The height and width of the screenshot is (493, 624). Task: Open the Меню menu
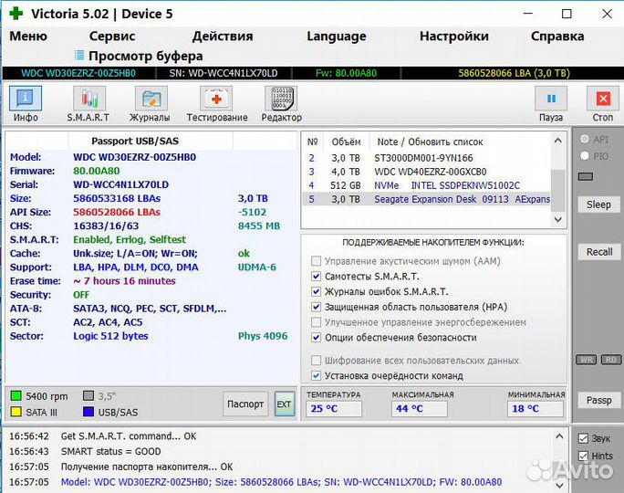click(x=28, y=37)
